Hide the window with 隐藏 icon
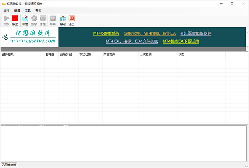Screen dimensions: 249x168 pos(63,18)
